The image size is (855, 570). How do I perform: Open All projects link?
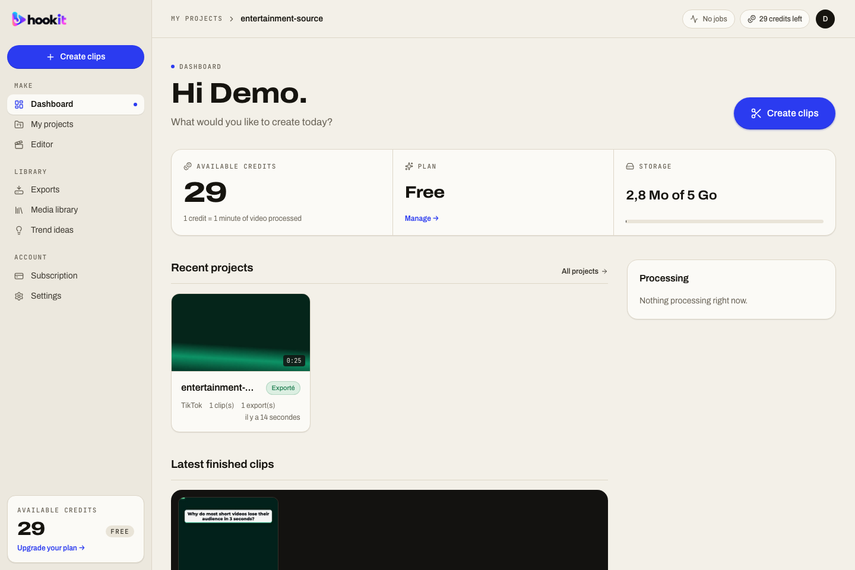(x=584, y=271)
